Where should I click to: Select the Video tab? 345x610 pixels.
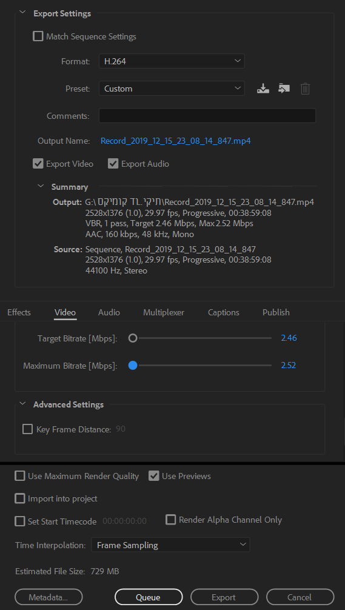tap(65, 312)
